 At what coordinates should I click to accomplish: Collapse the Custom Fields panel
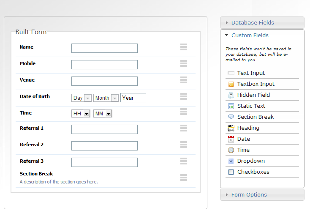tap(262, 36)
